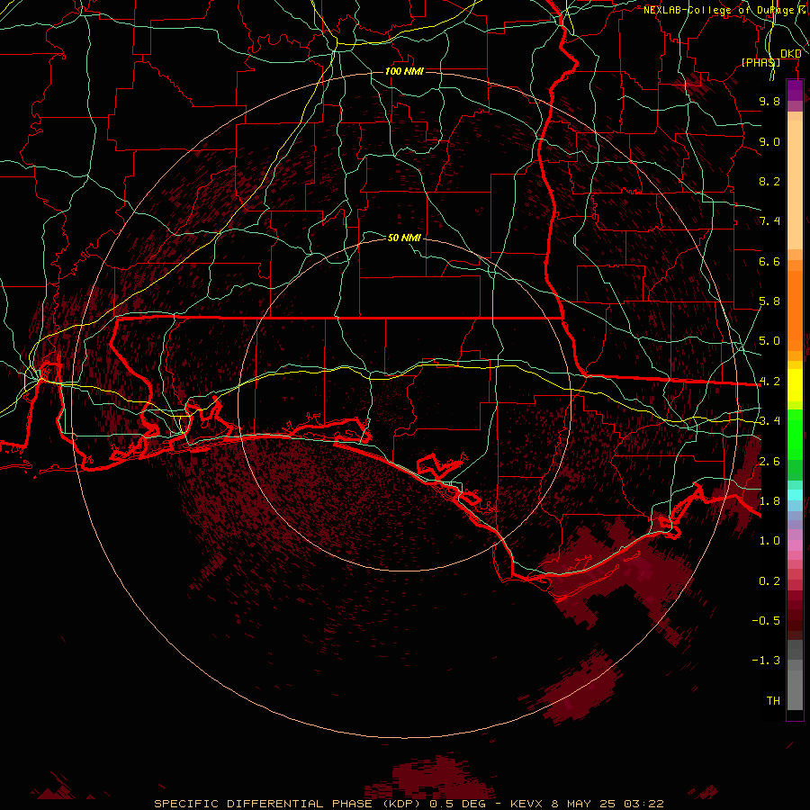This screenshot has width=810, height=810.
Task: Click the purple segment of the color scale
Action: pos(795,91)
